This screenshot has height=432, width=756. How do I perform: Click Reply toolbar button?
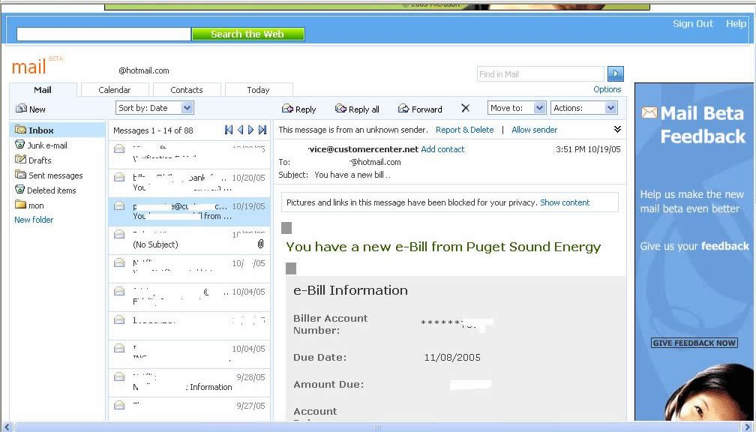[299, 109]
